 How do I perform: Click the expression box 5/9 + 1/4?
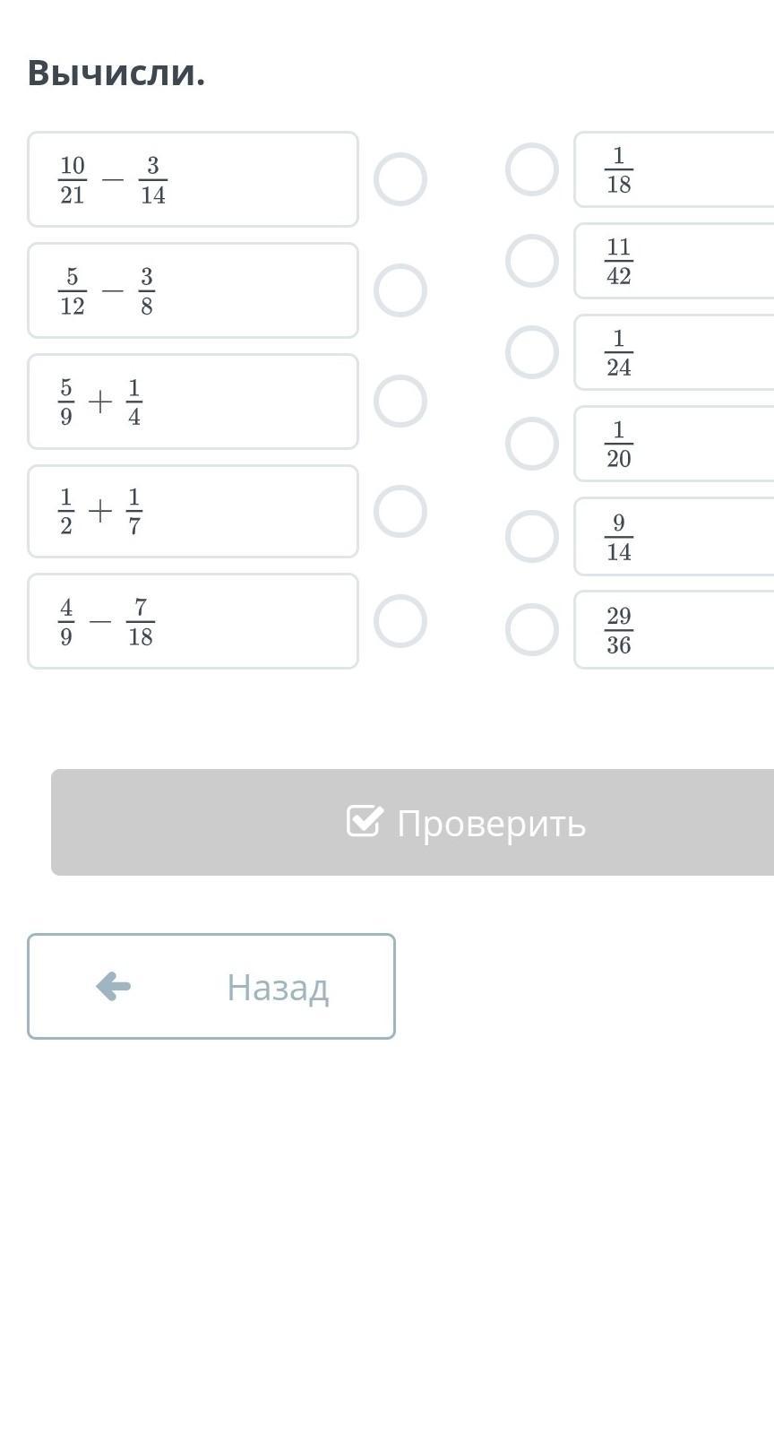pyautogui.click(x=193, y=402)
